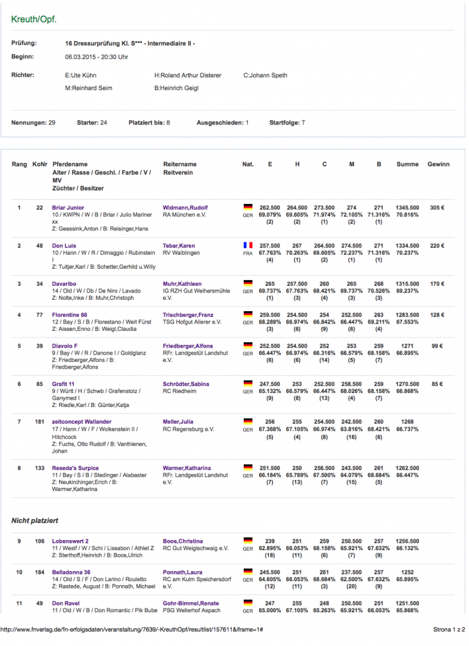Open rider profile Muhr, Kathleen

click(182, 284)
